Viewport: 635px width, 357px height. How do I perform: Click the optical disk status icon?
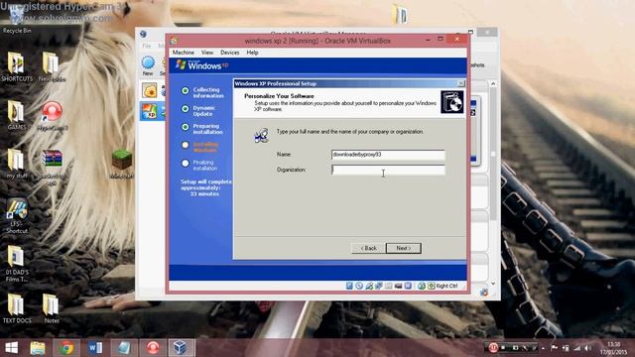pyautogui.click(x=359, y=286)
